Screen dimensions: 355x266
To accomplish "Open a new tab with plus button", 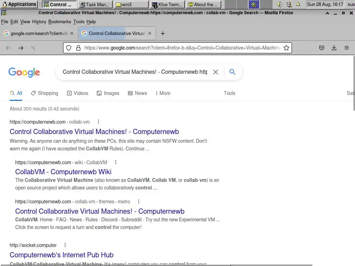I will [x=163, y=34].
